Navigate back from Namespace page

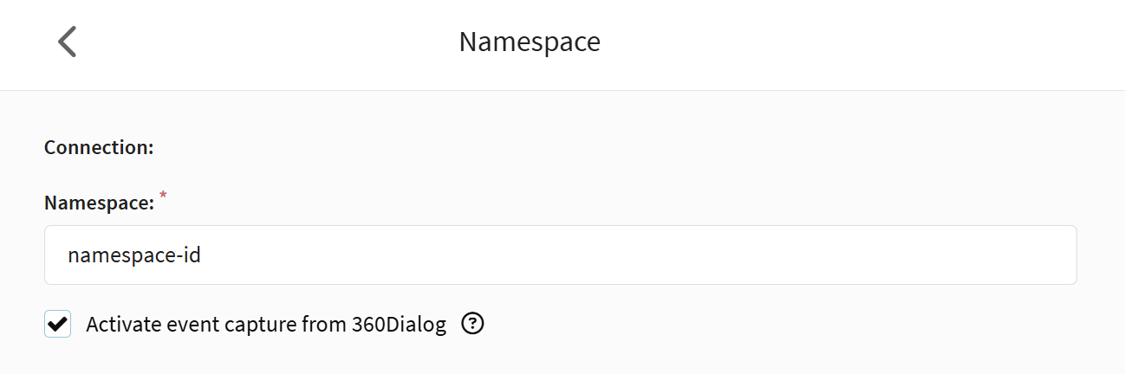tap(67, 42)
